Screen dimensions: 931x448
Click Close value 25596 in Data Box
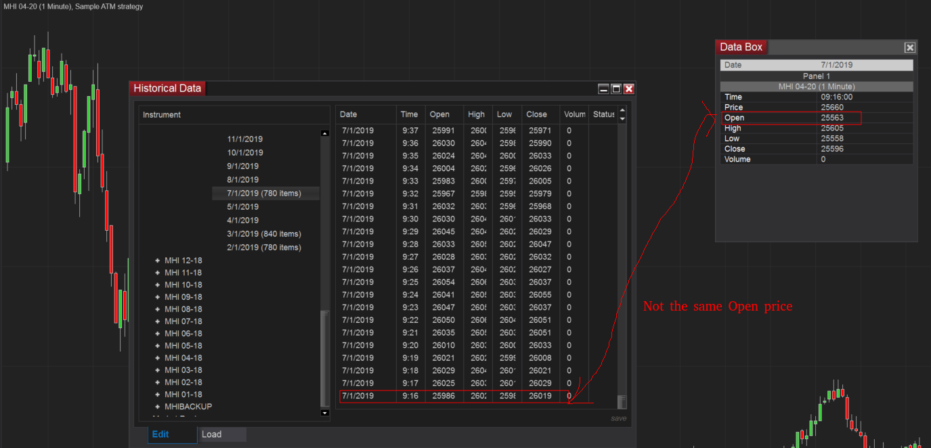[x=832, y=149]
